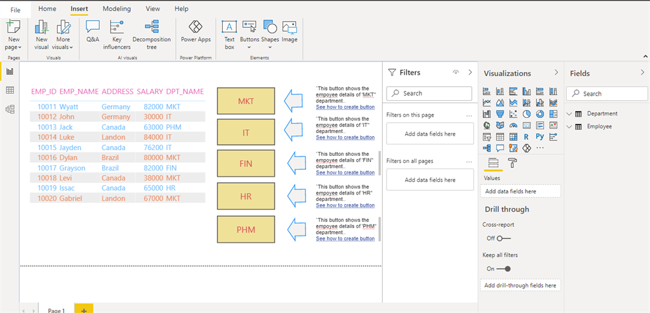Insert an Image element

pos(289,31)
